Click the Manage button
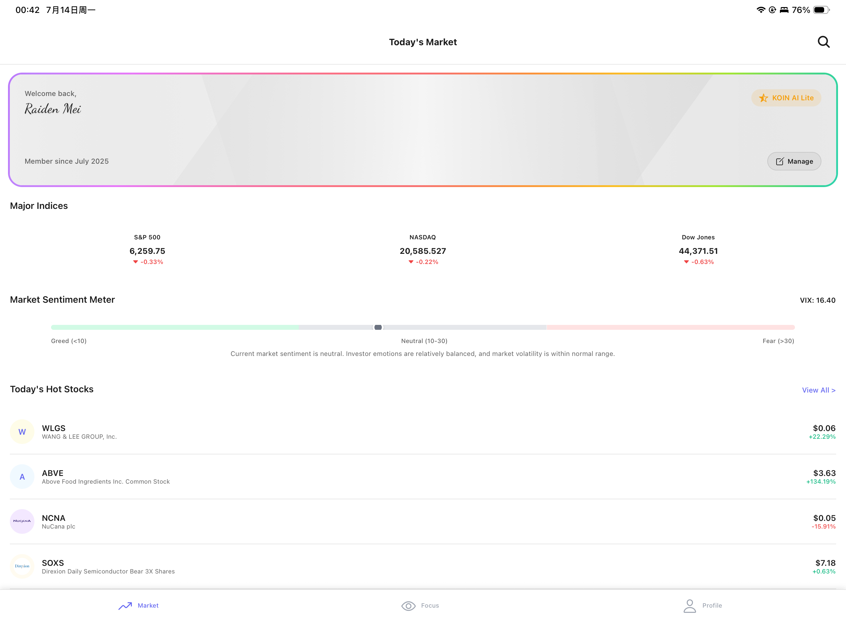Viewport: 846px width, 635px height. (794, 161)
